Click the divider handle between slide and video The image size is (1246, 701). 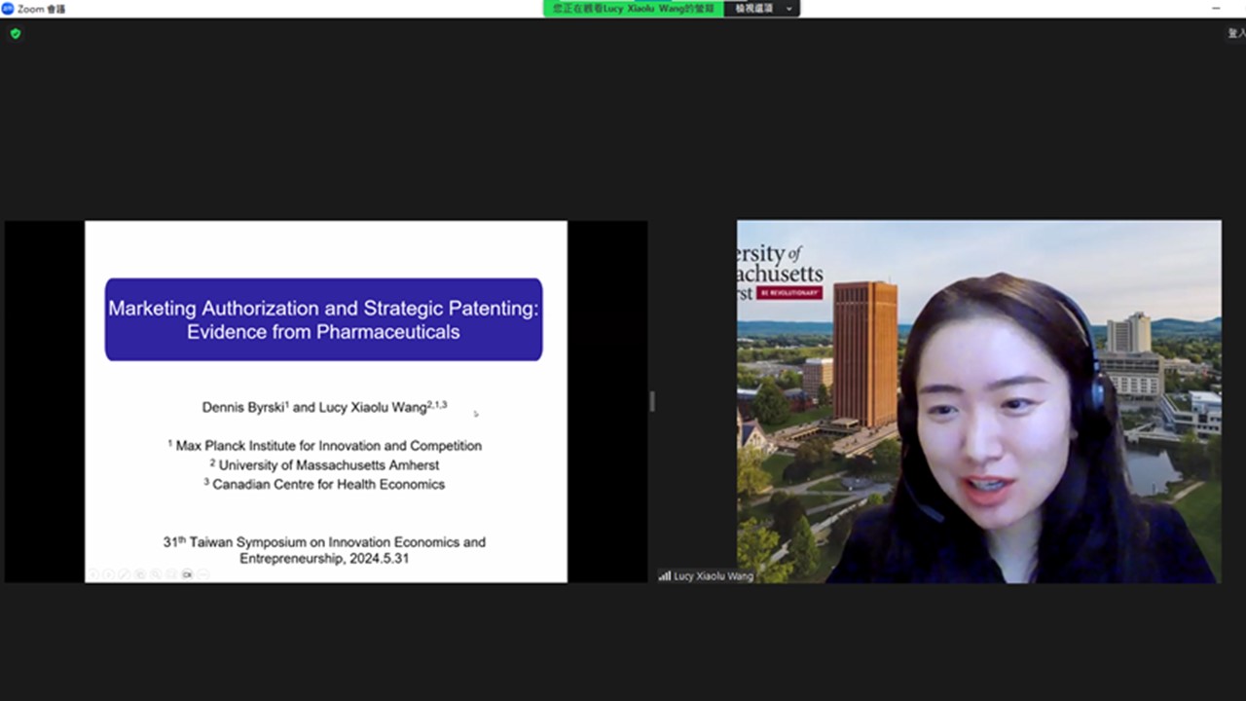[x=652, y=401]
